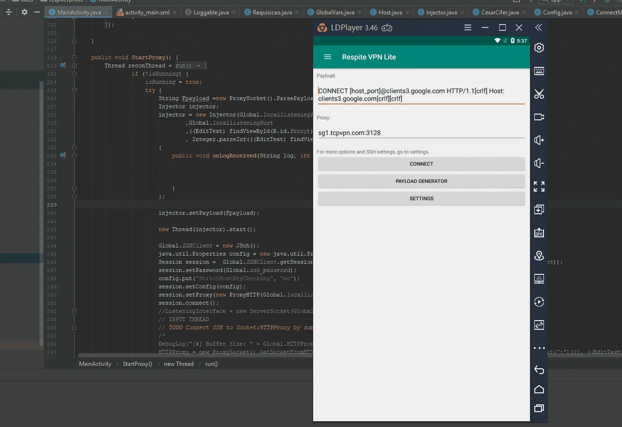
Task: Click the fold end marker on line 237
Action: (x=74, y=188)
